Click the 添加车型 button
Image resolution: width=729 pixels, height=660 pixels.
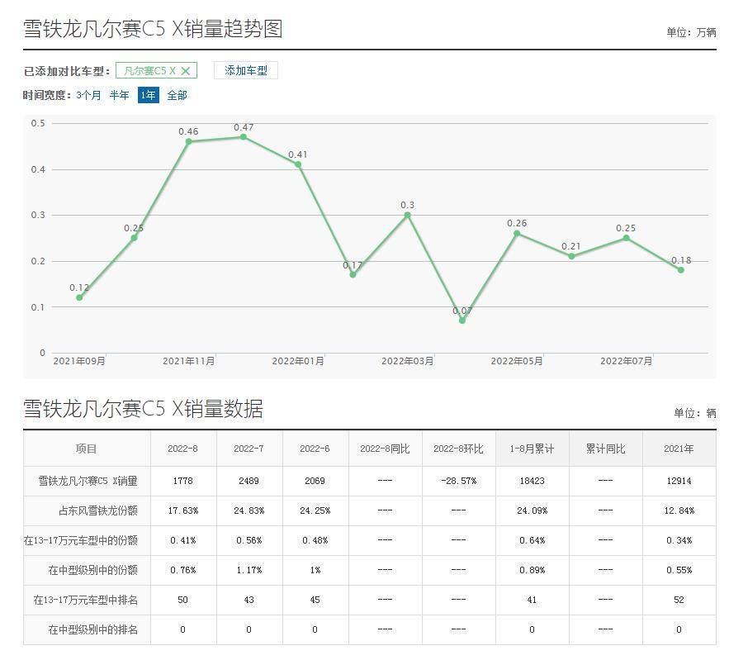click(246, 71)
